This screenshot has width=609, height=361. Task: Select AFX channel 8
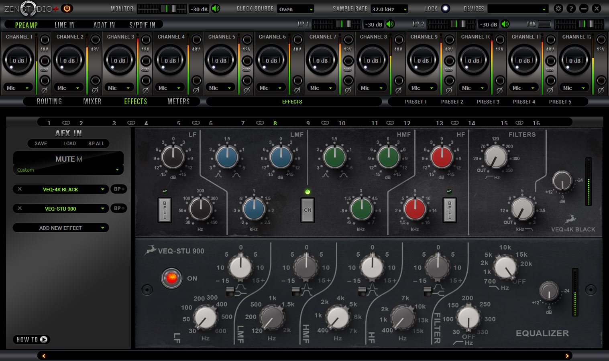tap(275, 123)
